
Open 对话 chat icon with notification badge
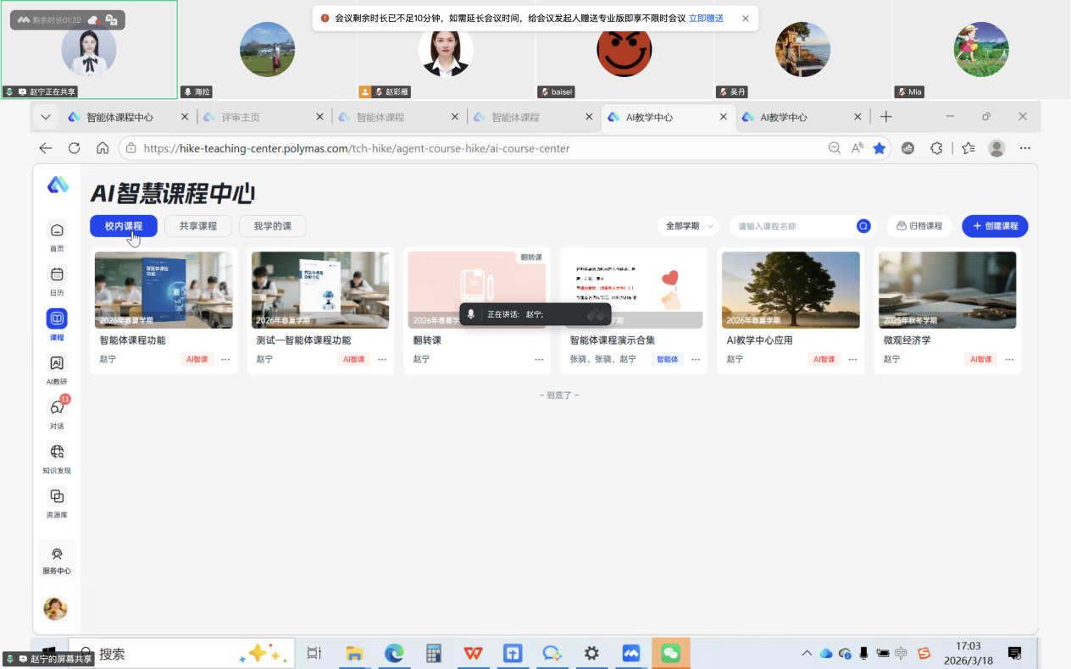[x=57, y=407]
